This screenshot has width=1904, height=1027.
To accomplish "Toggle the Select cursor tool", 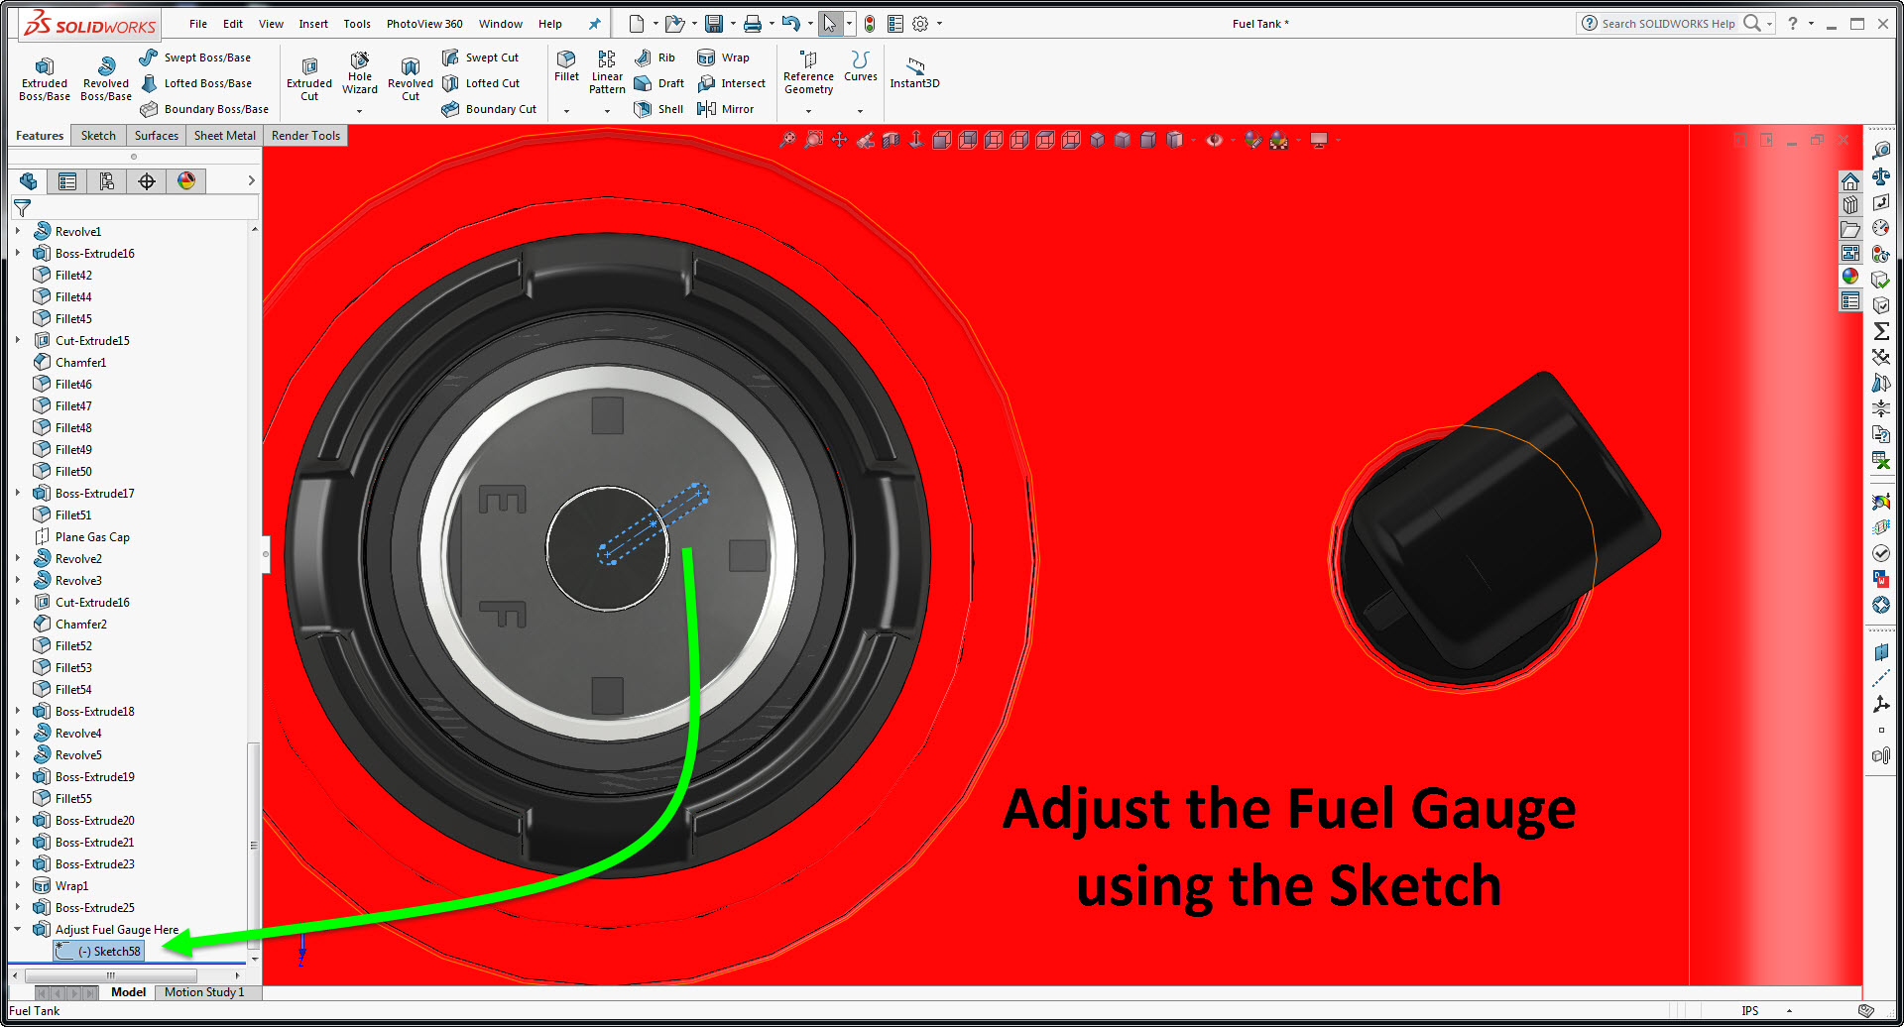I will coord(829,24).
